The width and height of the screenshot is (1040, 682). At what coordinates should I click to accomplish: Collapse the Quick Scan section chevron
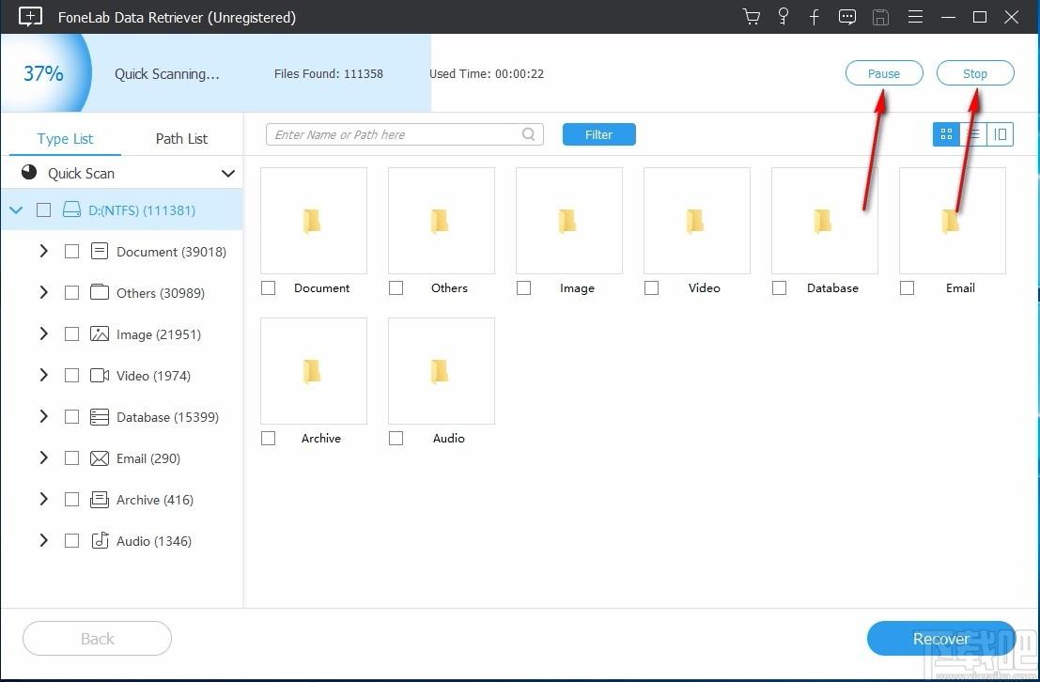[x=228, y=173]
